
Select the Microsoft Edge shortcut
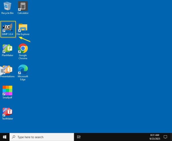pos(23,73)
